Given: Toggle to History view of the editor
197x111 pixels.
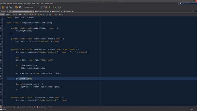Looking at the screenshot, I should [x=8, y=14].
